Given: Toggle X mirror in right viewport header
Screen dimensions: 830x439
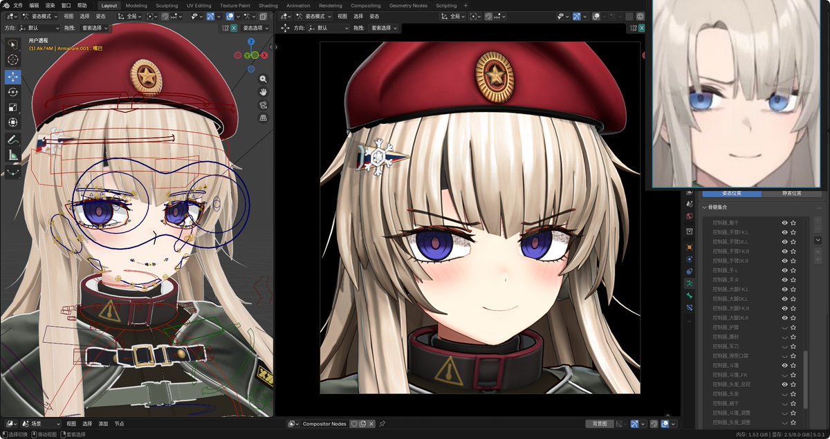Looking at the screenshot, I should [x=641, y=28].
